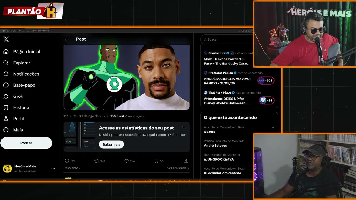
Task: Click the X logo in the sidebar
Action: (6, 39)
